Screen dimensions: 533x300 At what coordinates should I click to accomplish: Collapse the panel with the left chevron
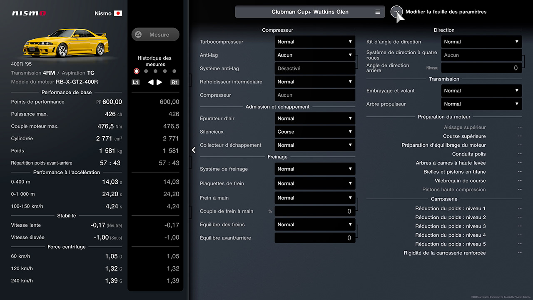(x=194, y=150)
